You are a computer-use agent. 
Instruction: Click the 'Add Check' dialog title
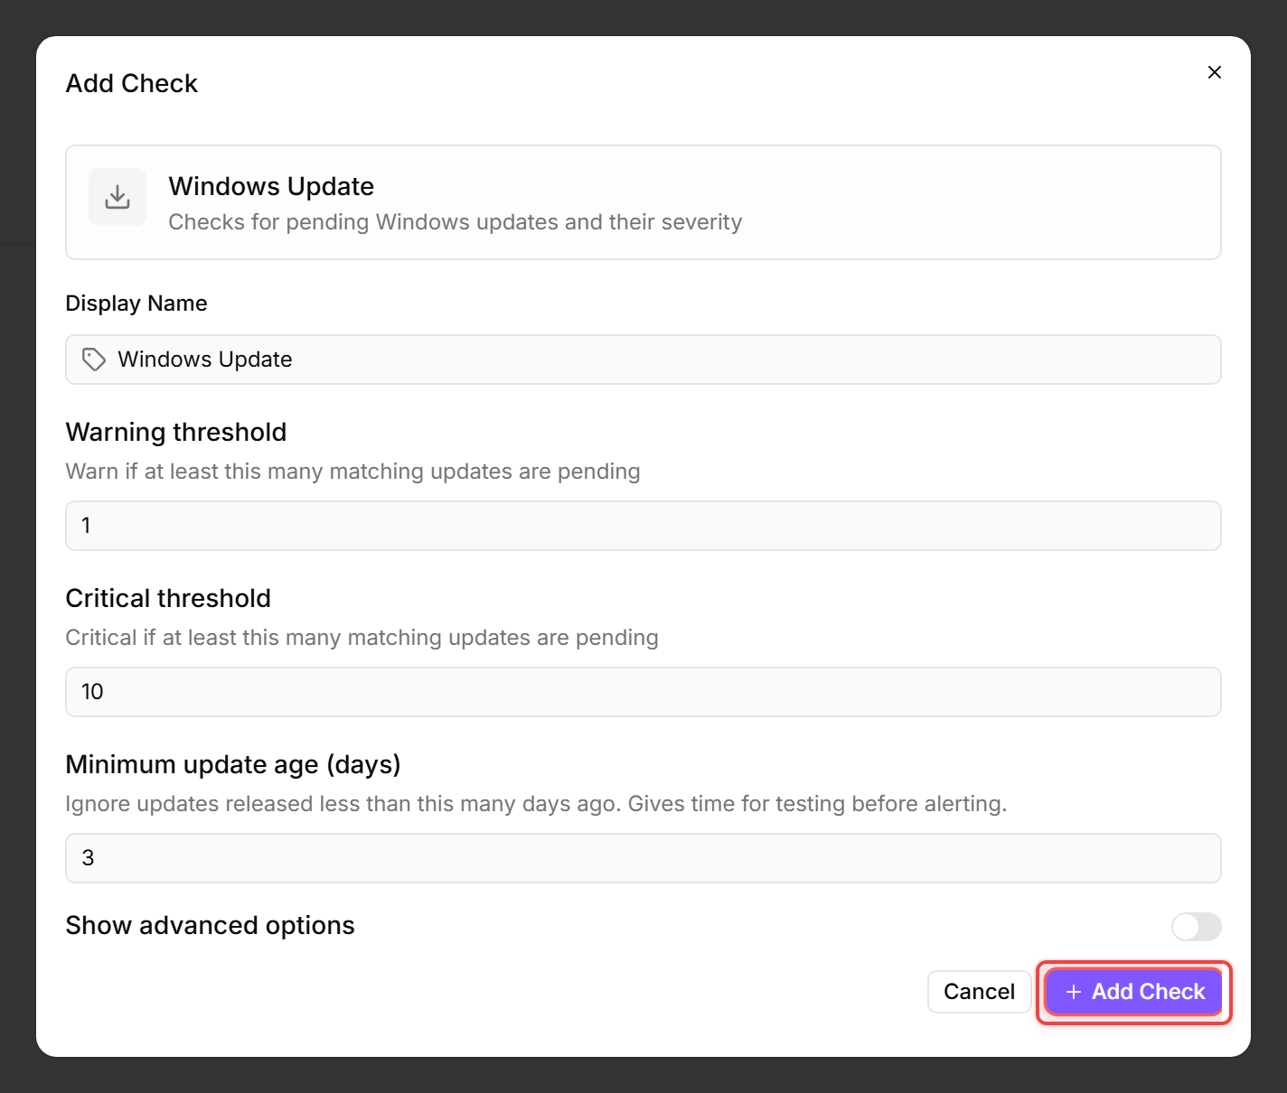tap(132, 83)
